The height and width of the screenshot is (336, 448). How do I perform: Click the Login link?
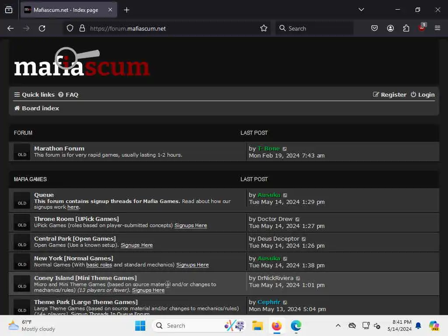pyautogui.click(x=423, y=94)
